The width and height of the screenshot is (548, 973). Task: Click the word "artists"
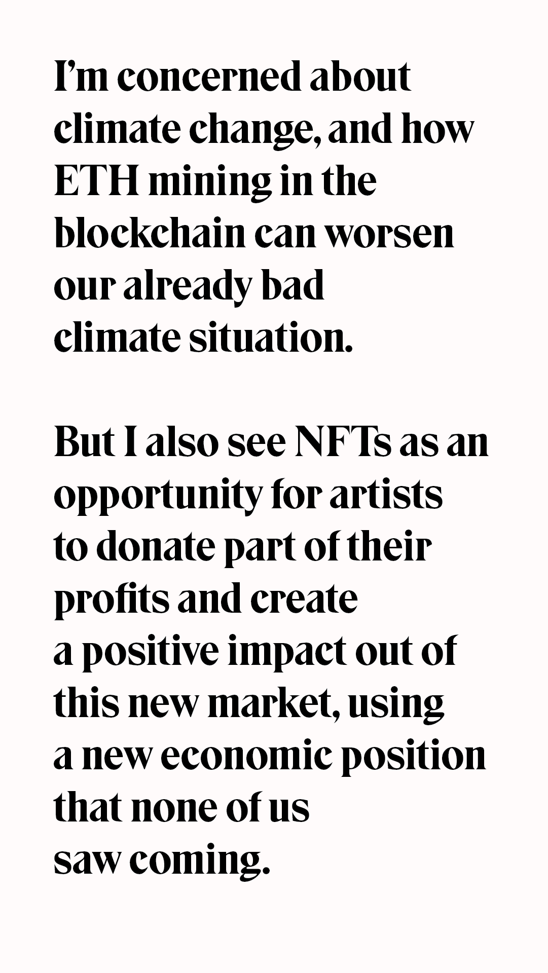click(386, 494)
